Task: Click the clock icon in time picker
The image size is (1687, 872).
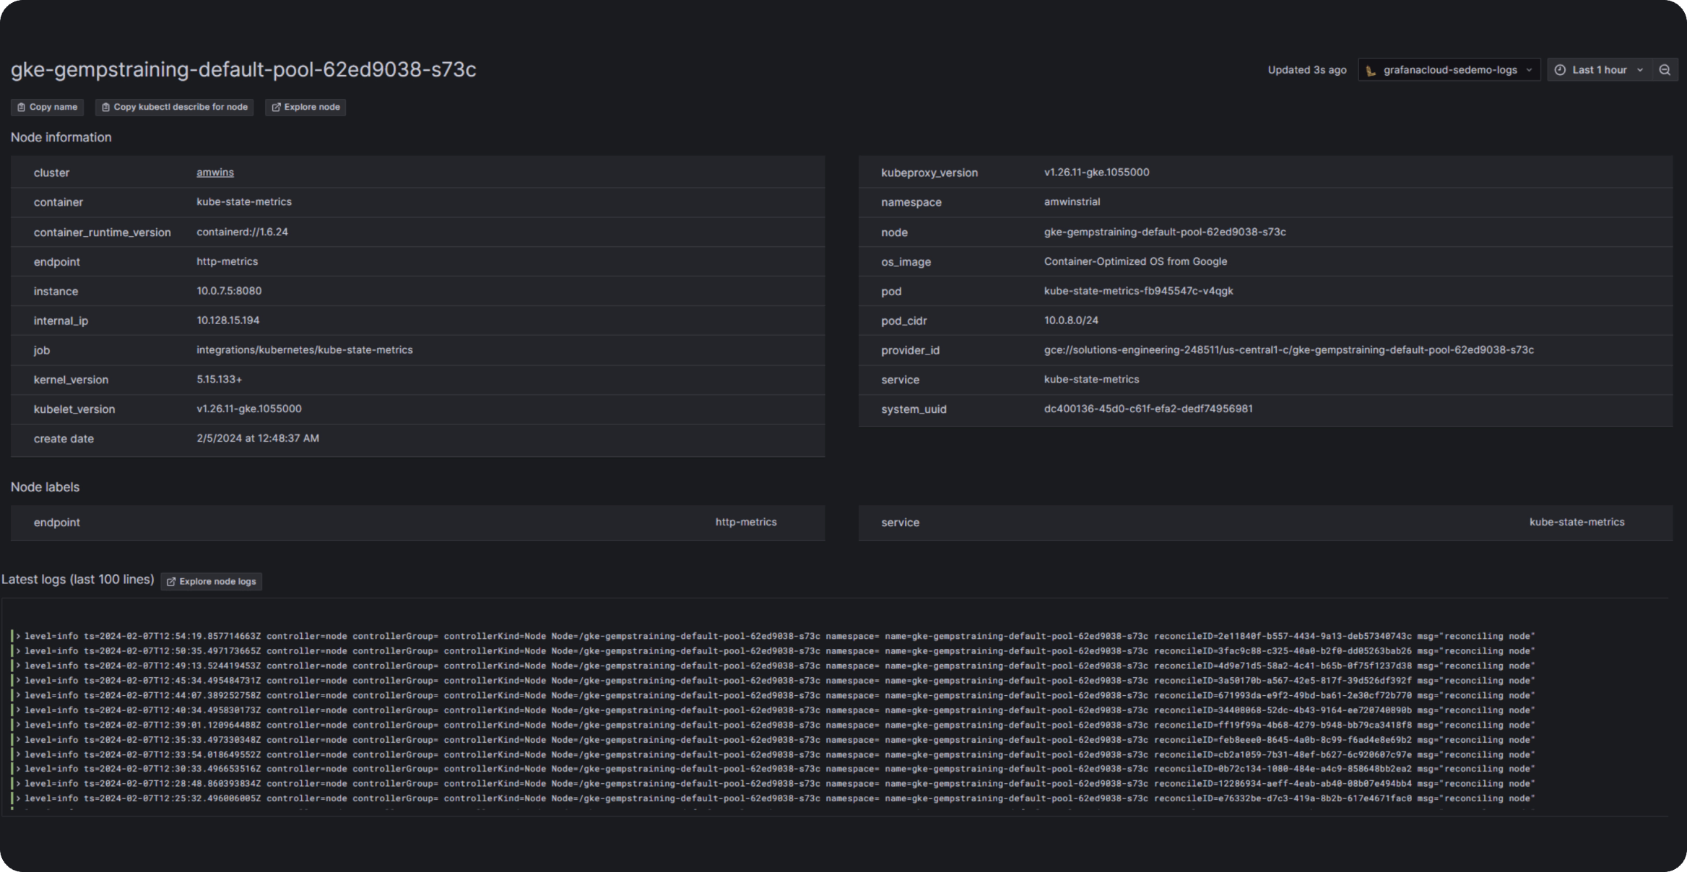Action: tap(1560, 70)
